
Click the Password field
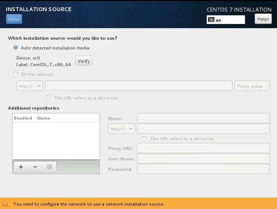(x=203, y=169)
